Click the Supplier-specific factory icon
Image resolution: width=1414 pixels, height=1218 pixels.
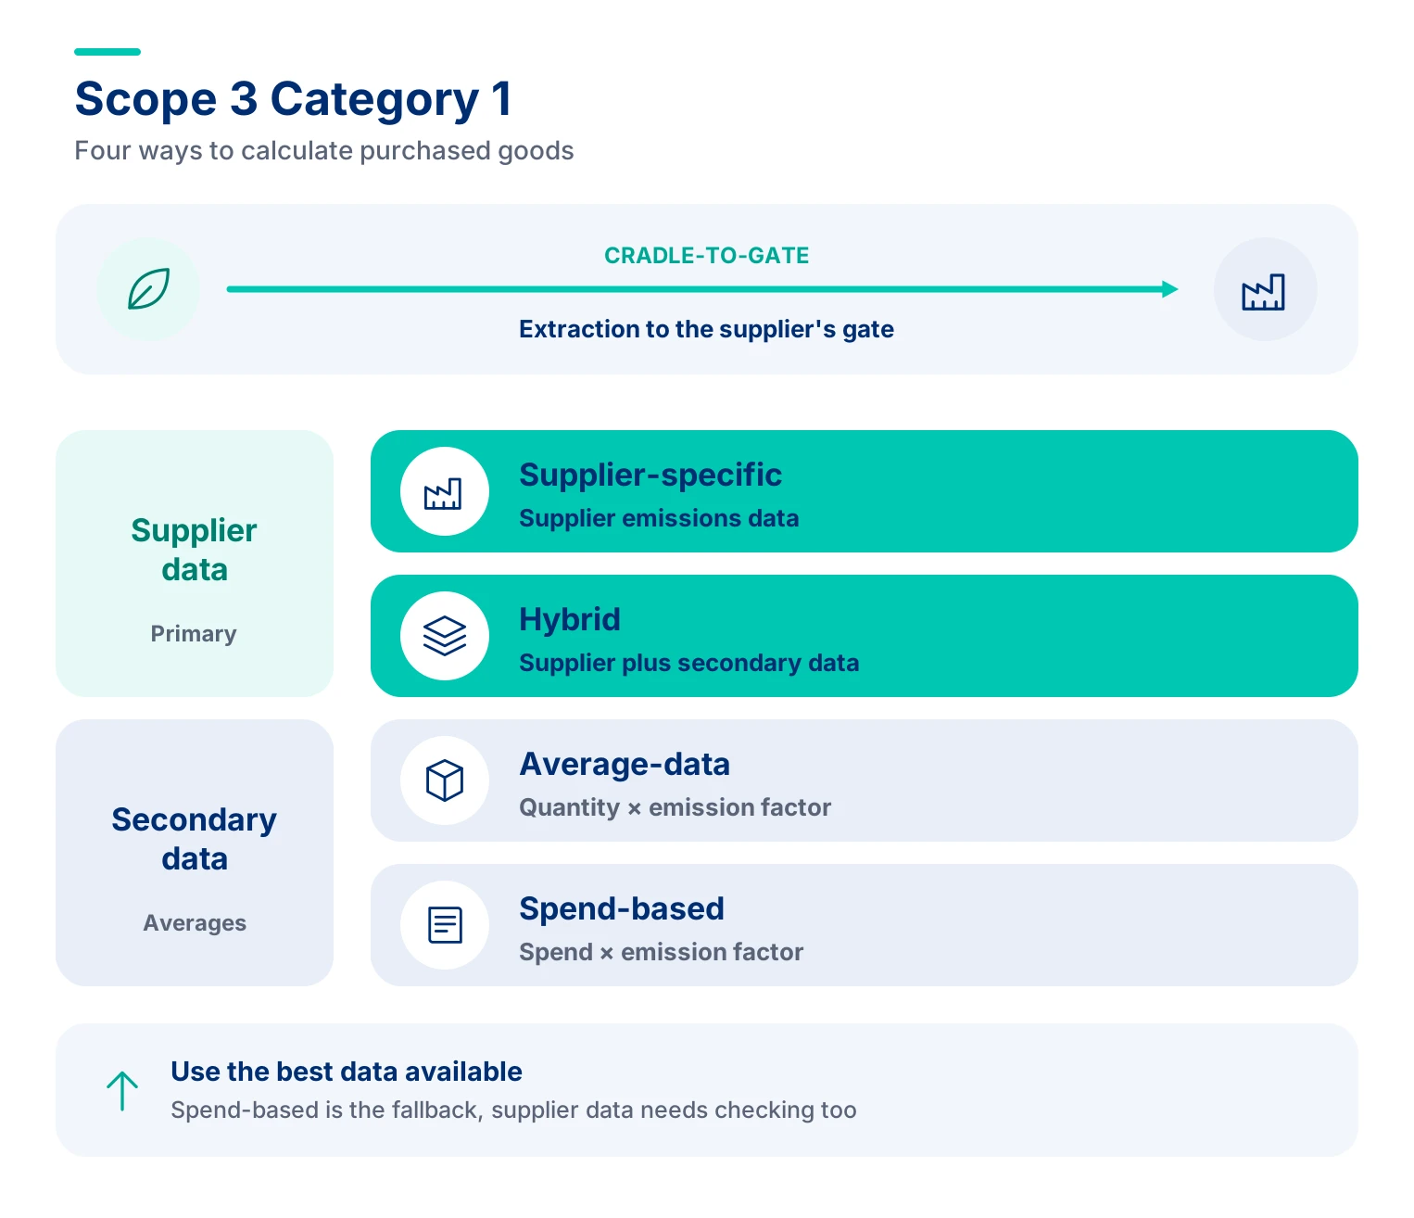coord(444,493)
